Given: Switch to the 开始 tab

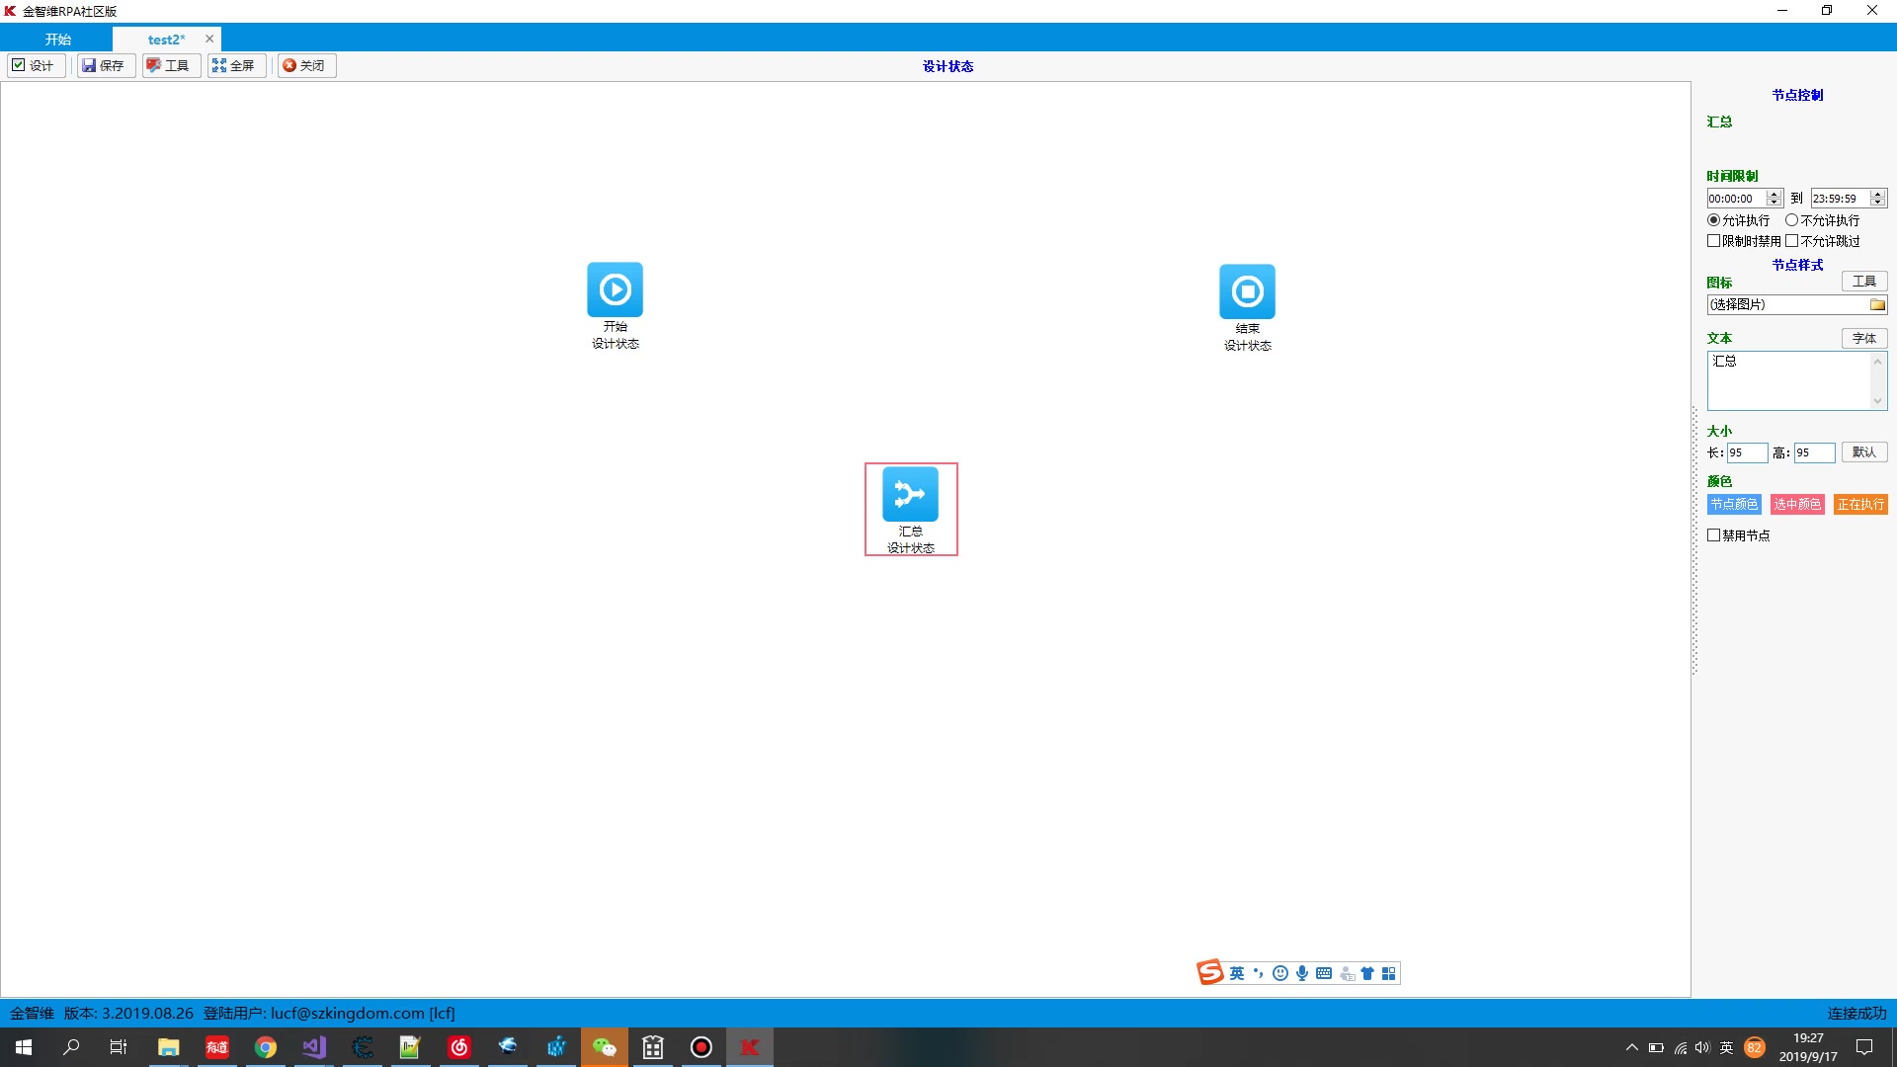Looking at the screenshot, I should pos(57,40).
